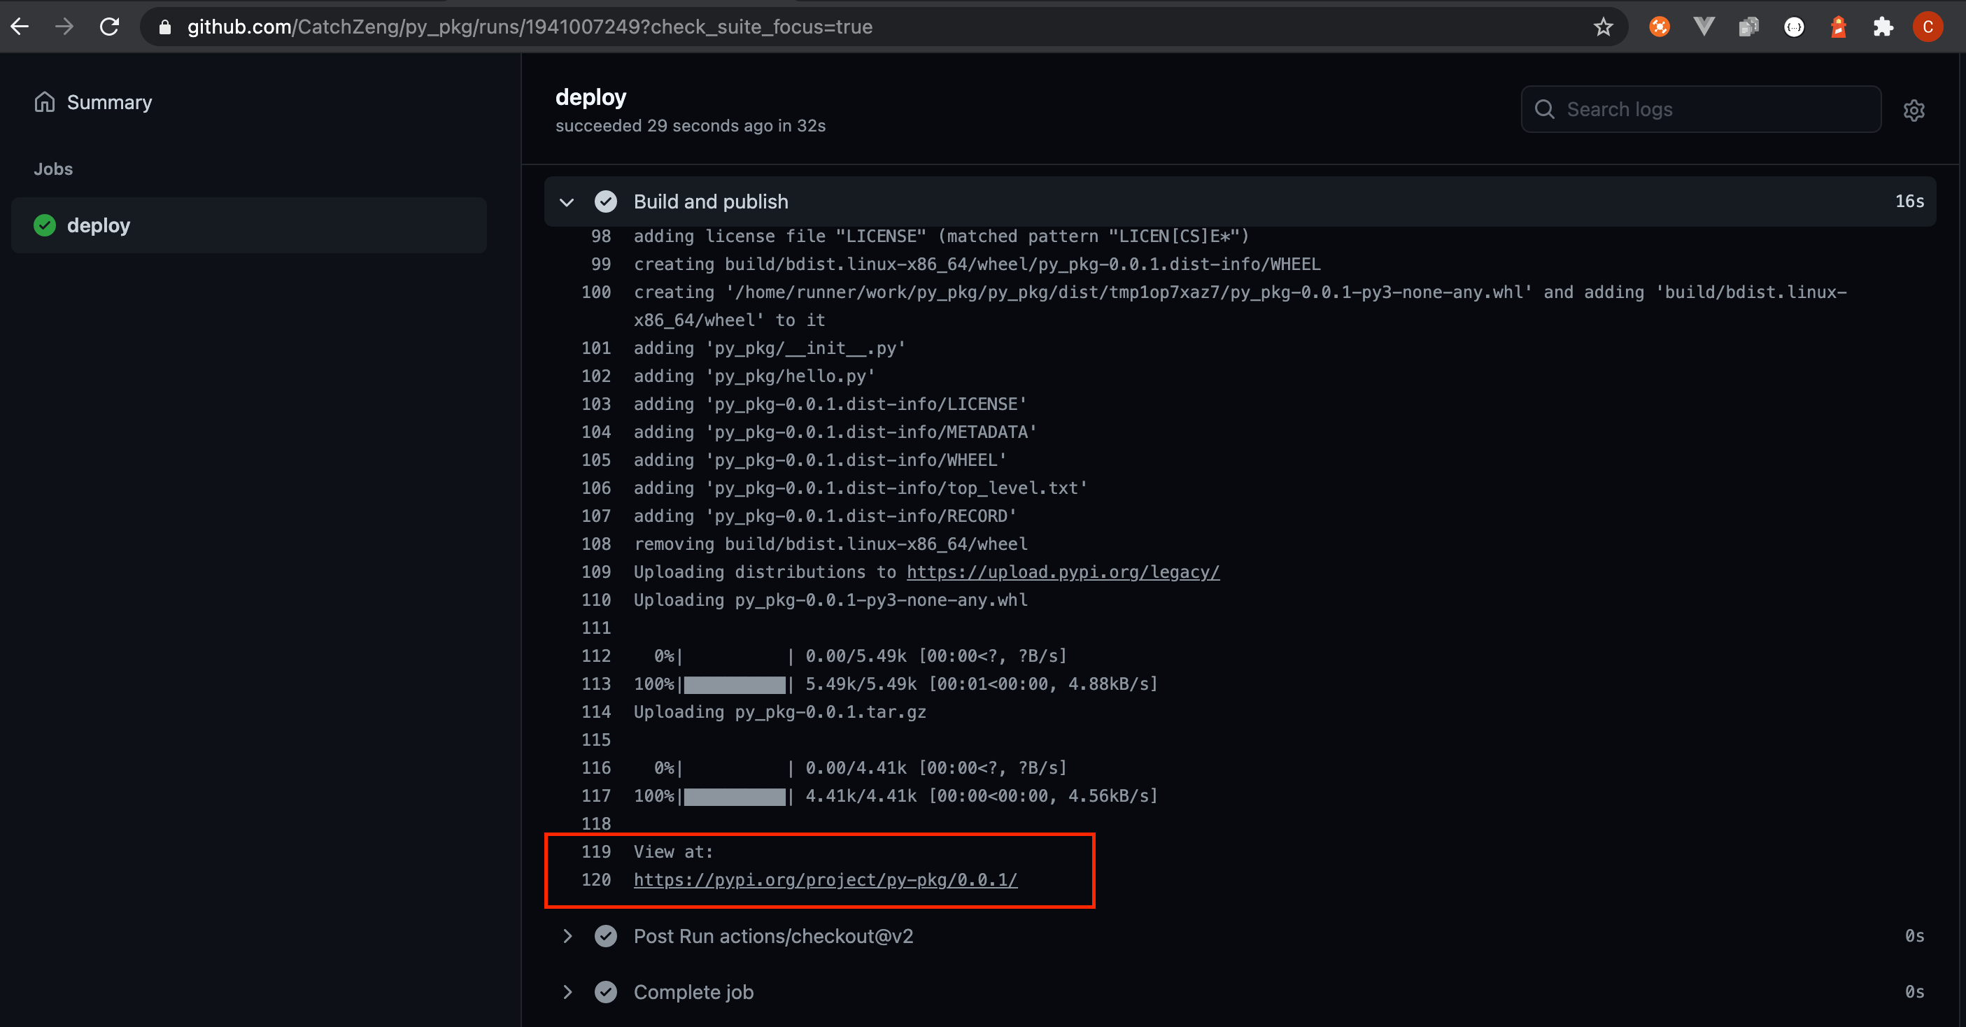Bookmark this page with the star icon

[1604, 27]
